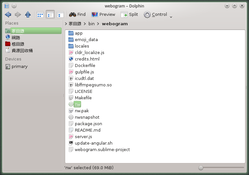Select the README.md file icon
The height and width of the screenshot is (175, 249).
coord(71,130)
